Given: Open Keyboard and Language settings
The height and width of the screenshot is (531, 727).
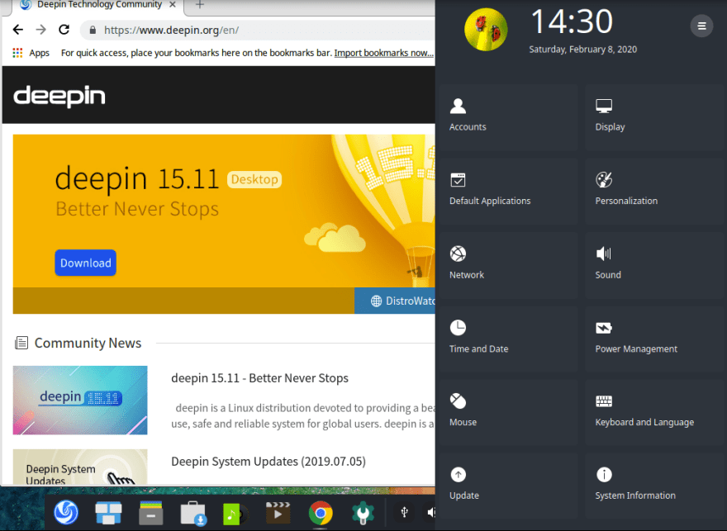Looking at the screenshot, I should [654, 412].
